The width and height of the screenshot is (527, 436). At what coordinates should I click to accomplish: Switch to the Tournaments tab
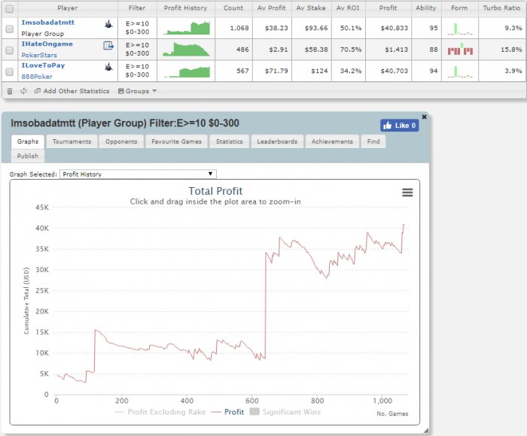click(x=72, y=141)
